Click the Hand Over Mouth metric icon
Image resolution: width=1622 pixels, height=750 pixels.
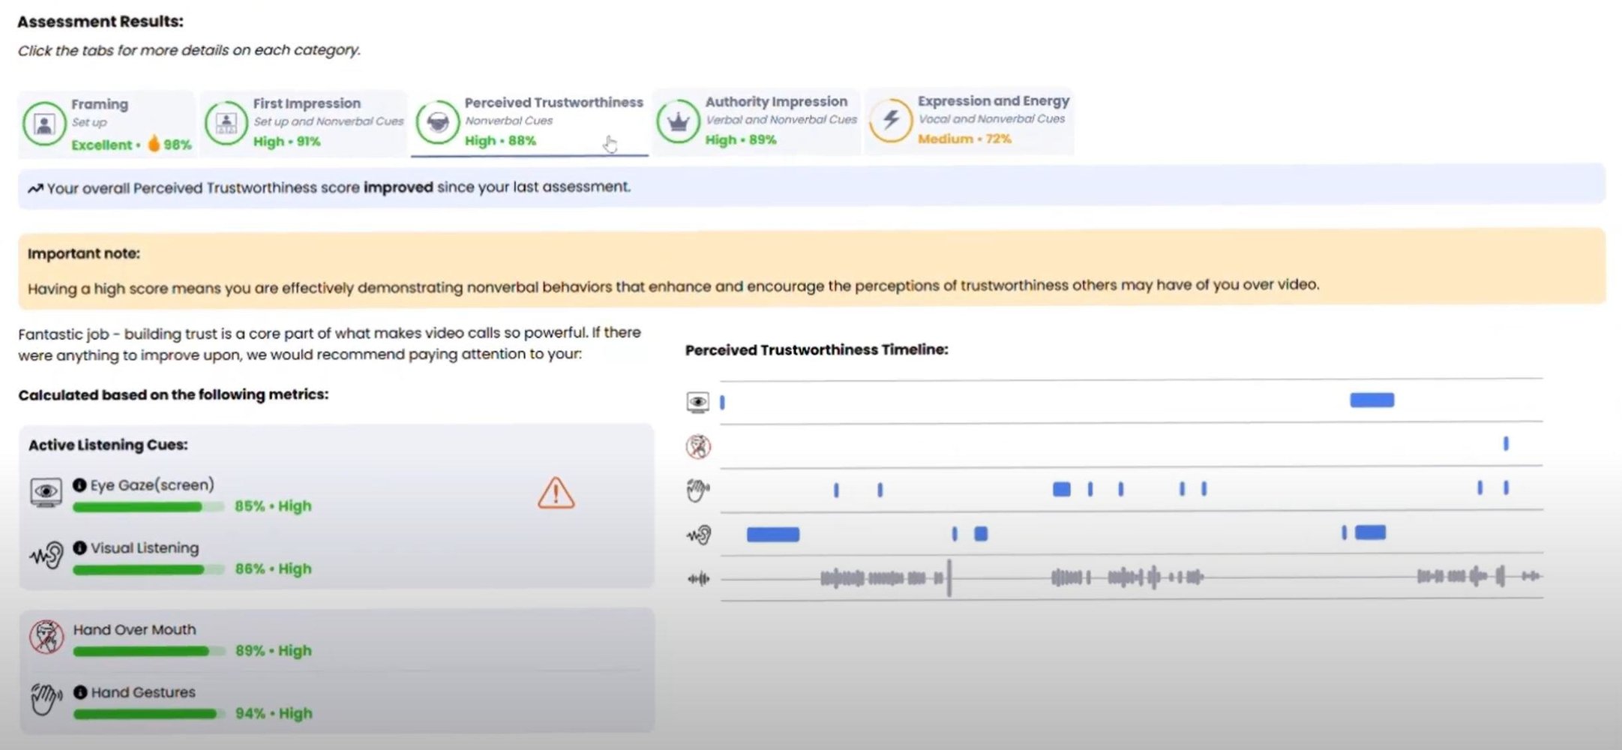point(46,637)
